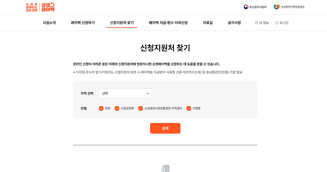Go to 페이백 신청하기 menu

83,23
